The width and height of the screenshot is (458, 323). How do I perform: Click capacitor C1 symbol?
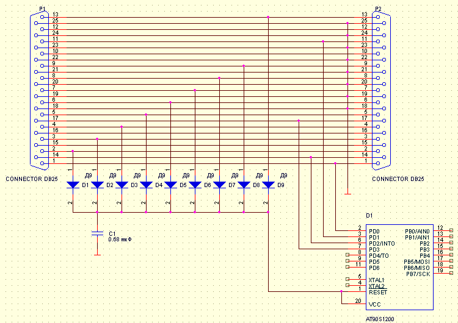tap(97, 233)
